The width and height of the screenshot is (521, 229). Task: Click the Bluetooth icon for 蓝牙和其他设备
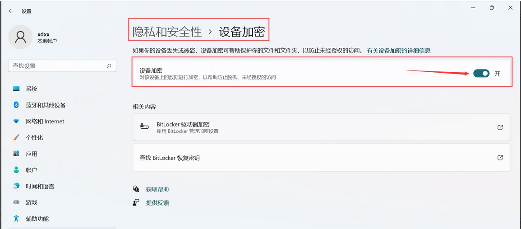click(x=17, y=105)
